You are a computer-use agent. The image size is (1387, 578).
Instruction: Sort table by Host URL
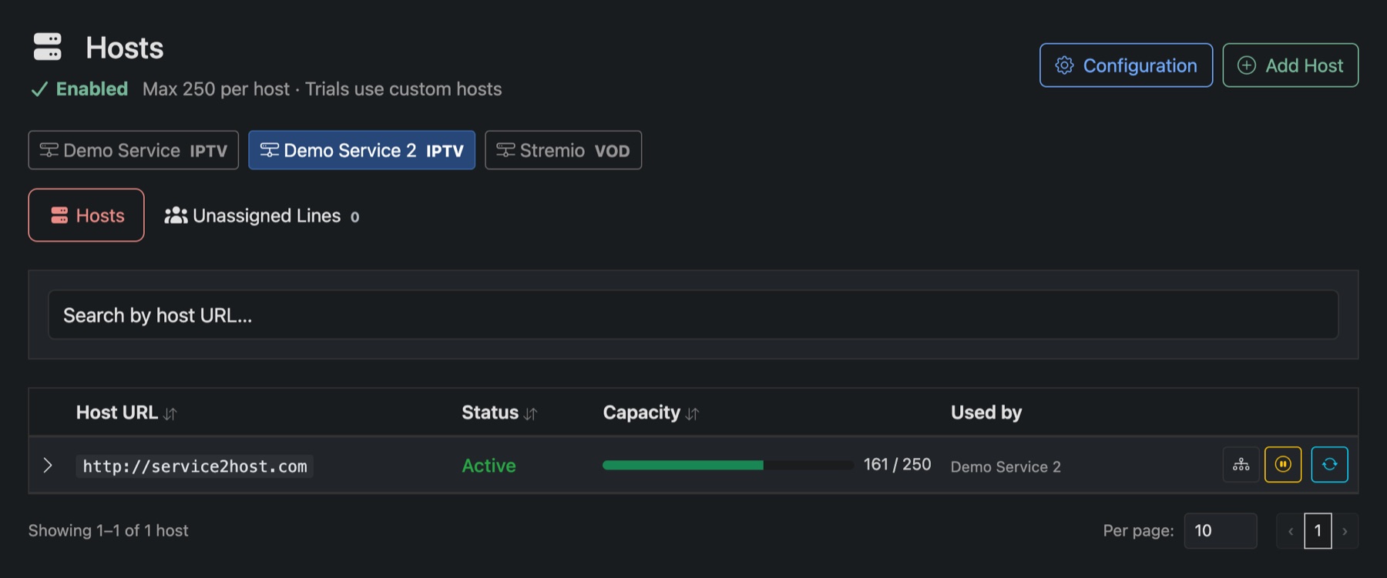[126, 413]
